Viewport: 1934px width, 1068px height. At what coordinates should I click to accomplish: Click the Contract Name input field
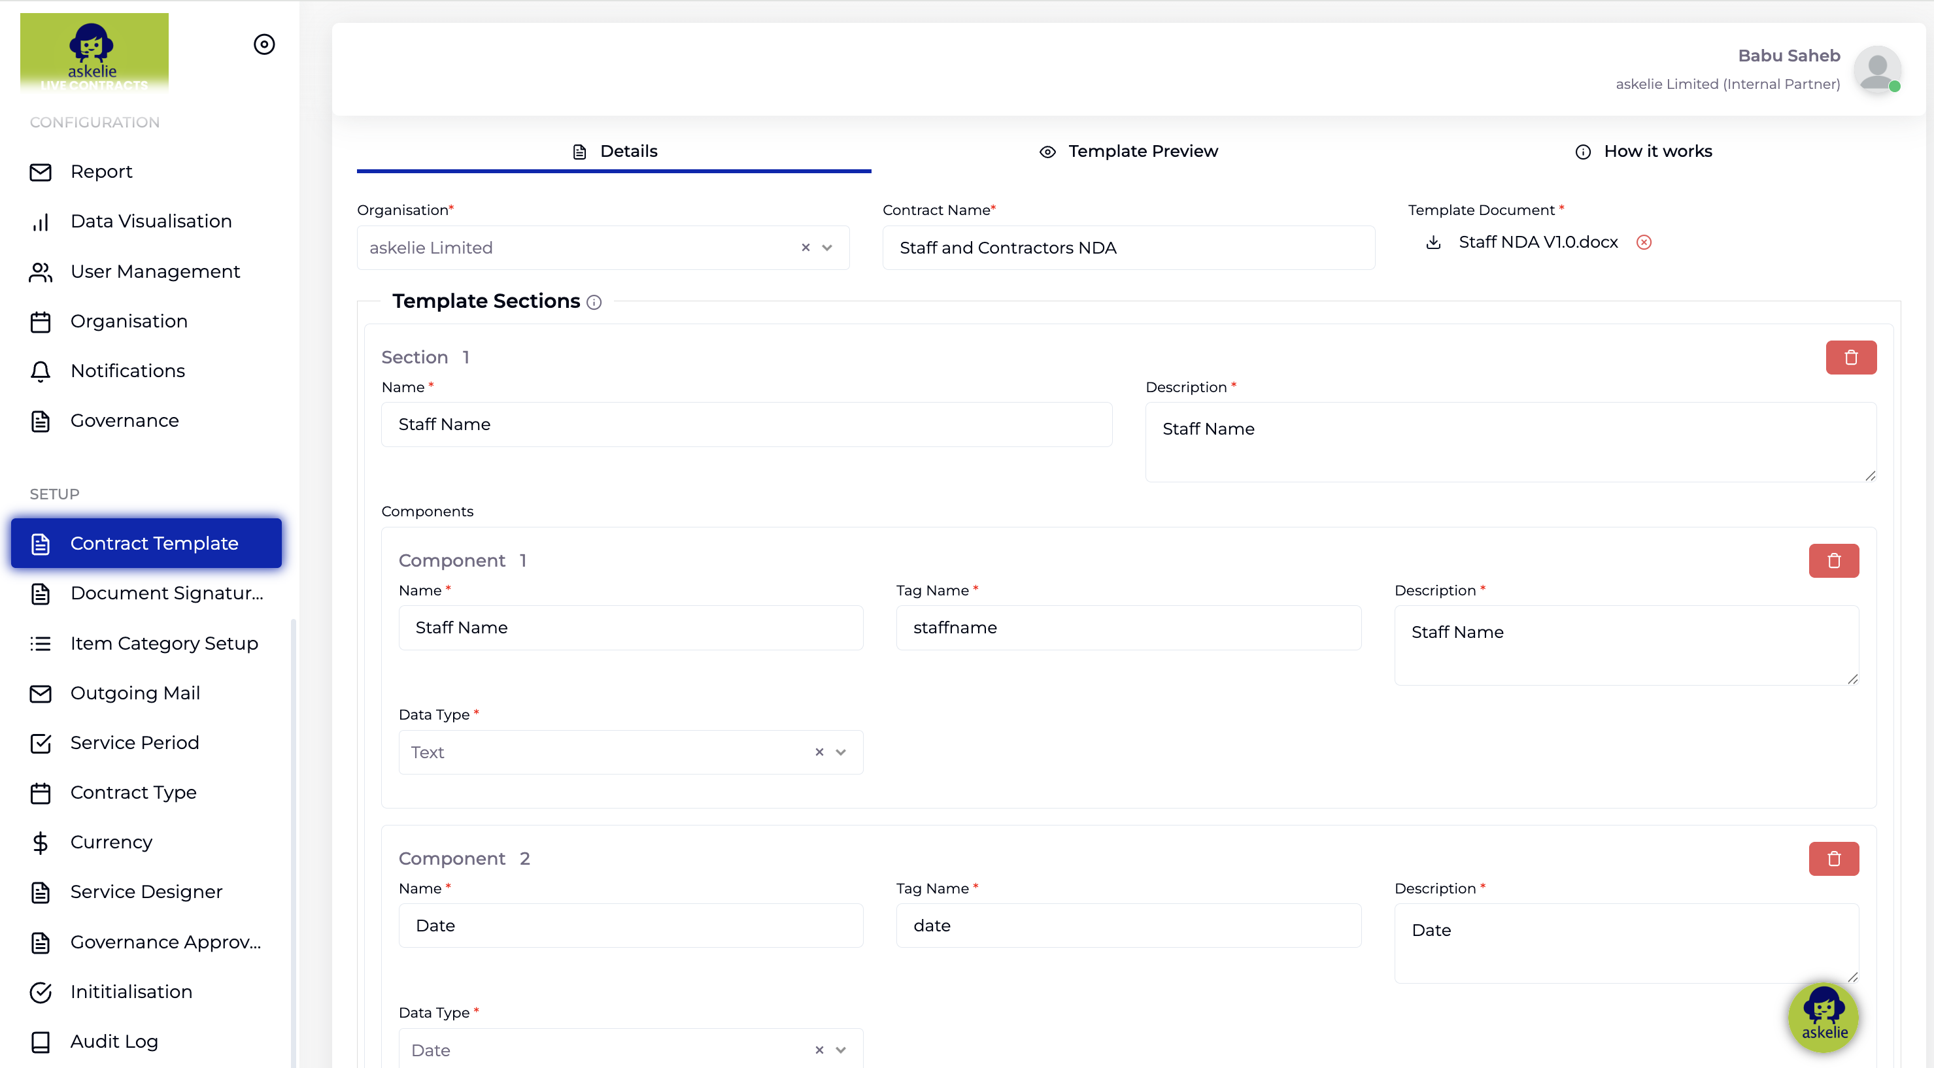(1128, 248)
